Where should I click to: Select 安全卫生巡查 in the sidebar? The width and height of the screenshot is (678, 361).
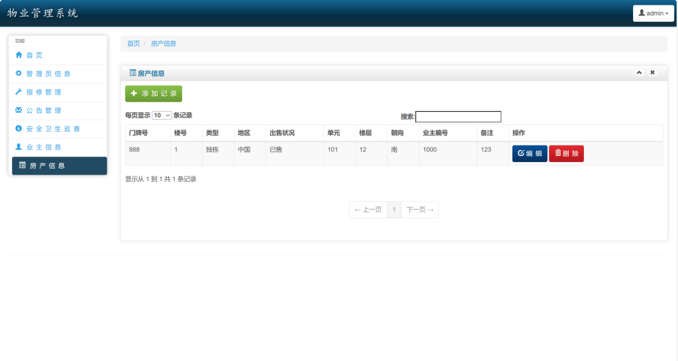coord(58,129)
